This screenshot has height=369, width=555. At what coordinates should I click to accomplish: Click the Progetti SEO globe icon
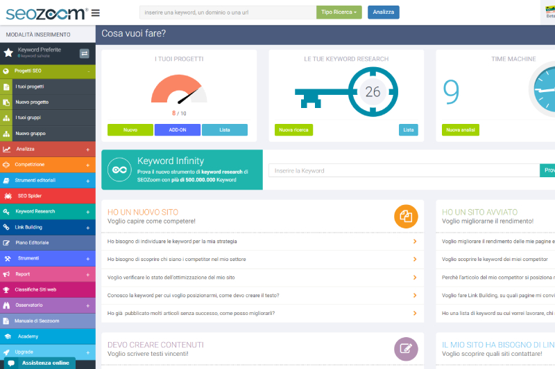click(6, 71)
